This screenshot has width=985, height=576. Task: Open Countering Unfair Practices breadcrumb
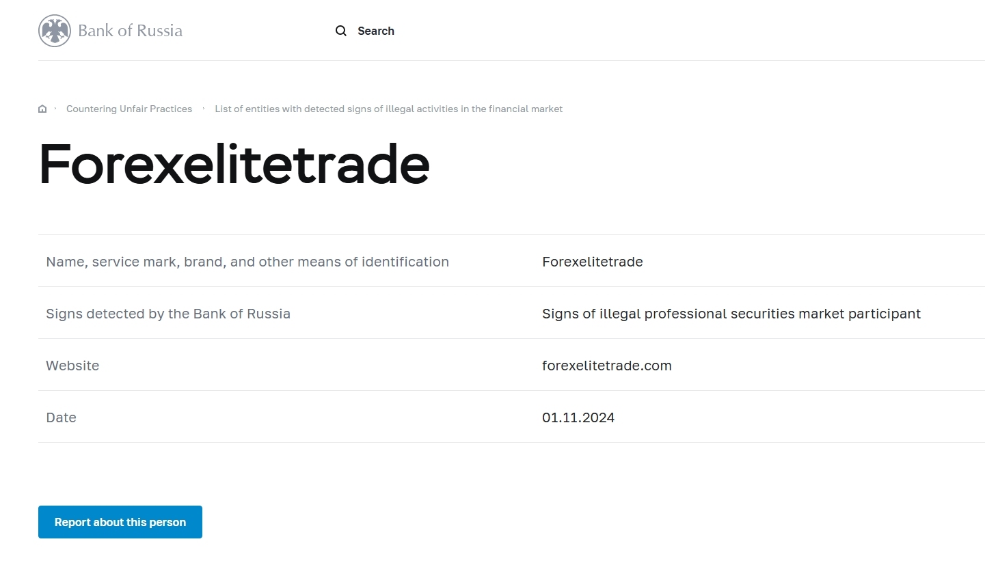click(x=129, y=109)
